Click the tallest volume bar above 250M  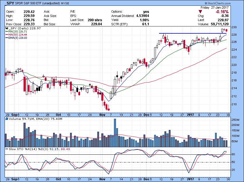pyautogui.click(x=115, y=133)
